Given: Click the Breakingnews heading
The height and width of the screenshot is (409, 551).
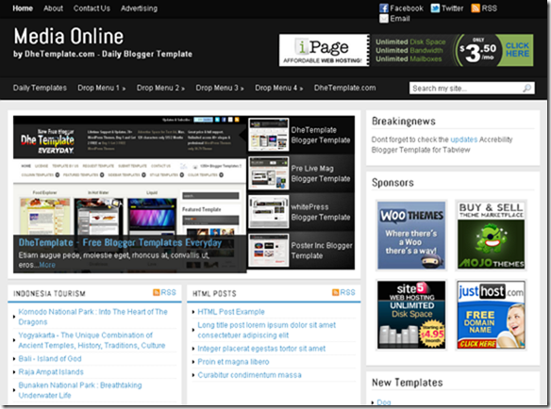Looking at the screenshot, I should (404, 122).
